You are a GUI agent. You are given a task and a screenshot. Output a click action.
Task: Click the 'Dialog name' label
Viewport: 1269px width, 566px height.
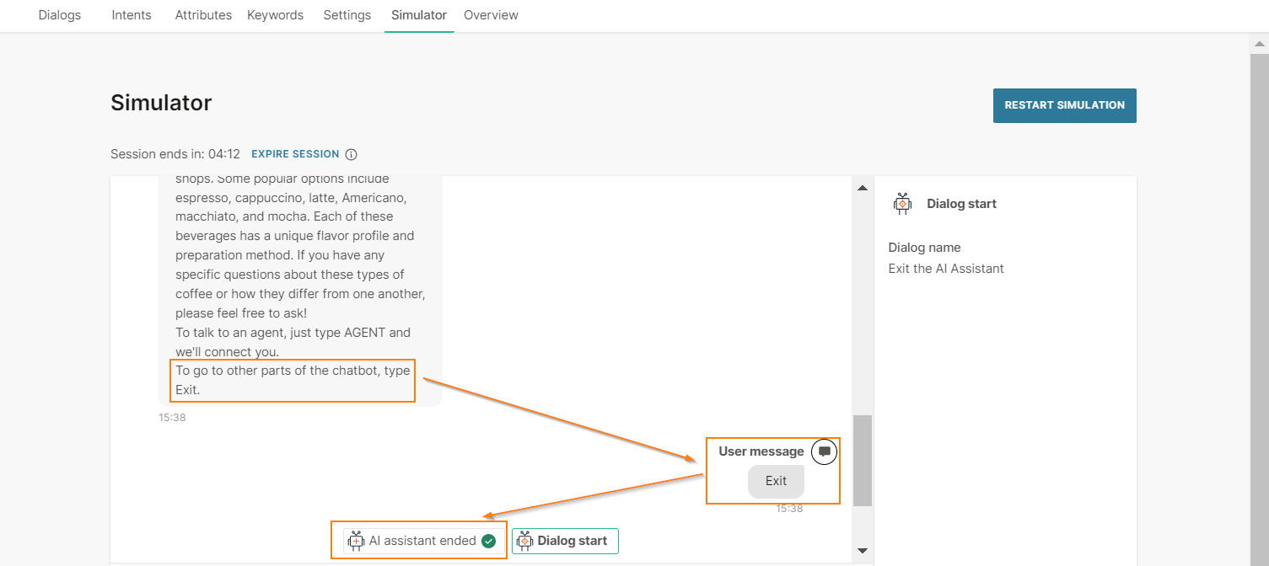tap(924, 248)
